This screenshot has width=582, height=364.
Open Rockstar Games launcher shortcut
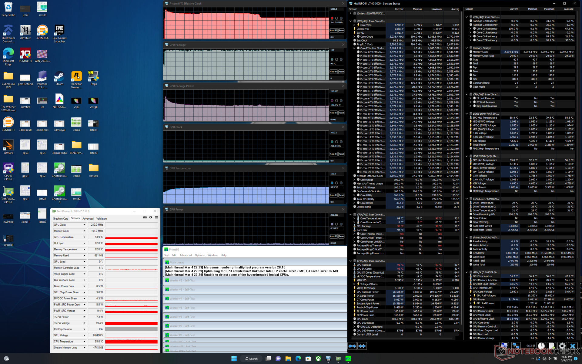(76, 80)
